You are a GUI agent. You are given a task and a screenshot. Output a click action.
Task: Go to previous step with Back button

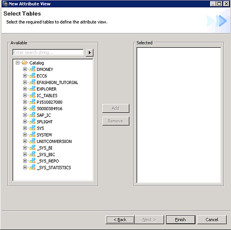pos(120,220)
